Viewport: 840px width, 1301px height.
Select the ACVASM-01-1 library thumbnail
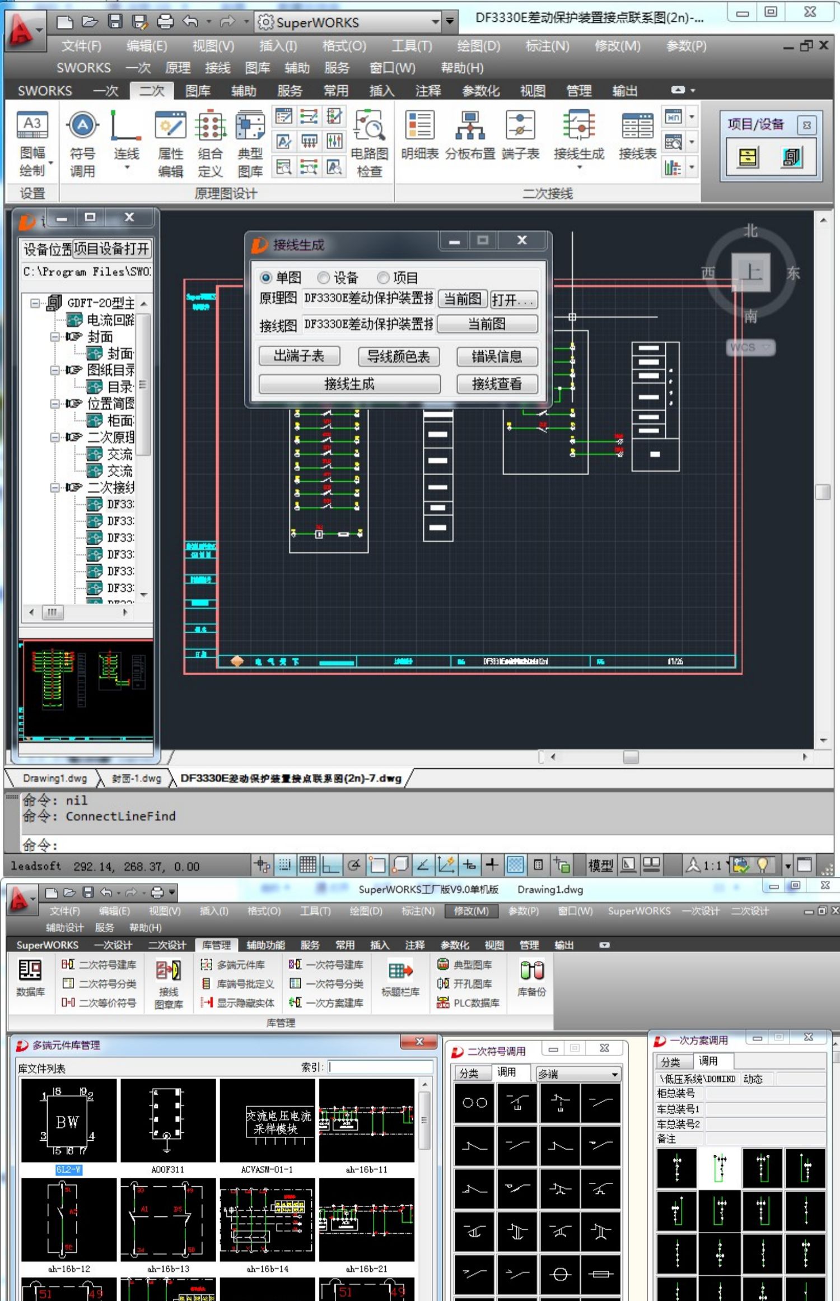click(x=267, y=1121)
